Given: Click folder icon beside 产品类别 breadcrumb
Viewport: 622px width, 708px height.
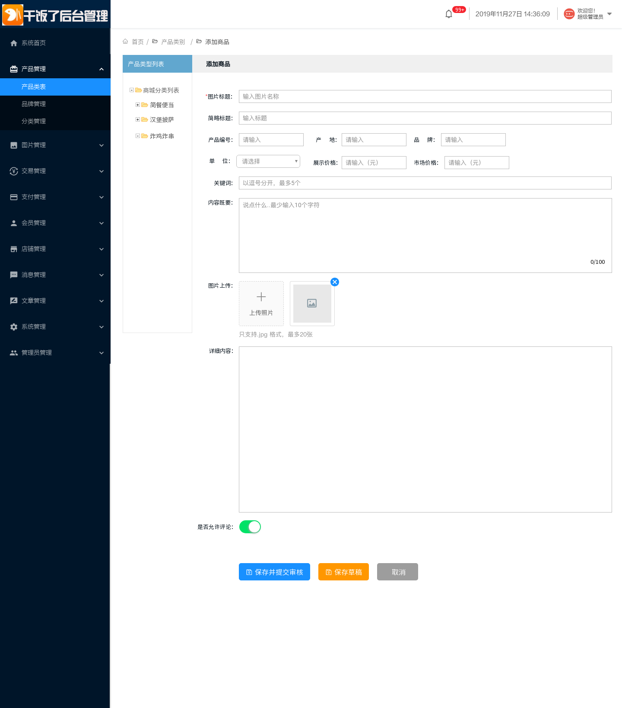Looking at the screenshot, I should [x=155, y=42].
